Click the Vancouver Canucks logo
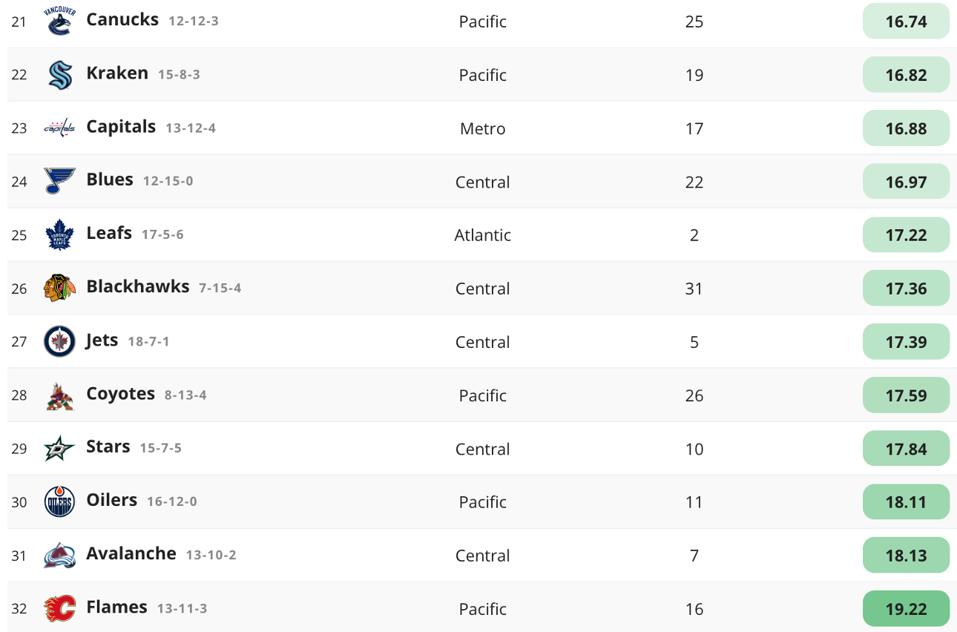The height and width of the screenshot is (632, 957). [x=59, y=22]
